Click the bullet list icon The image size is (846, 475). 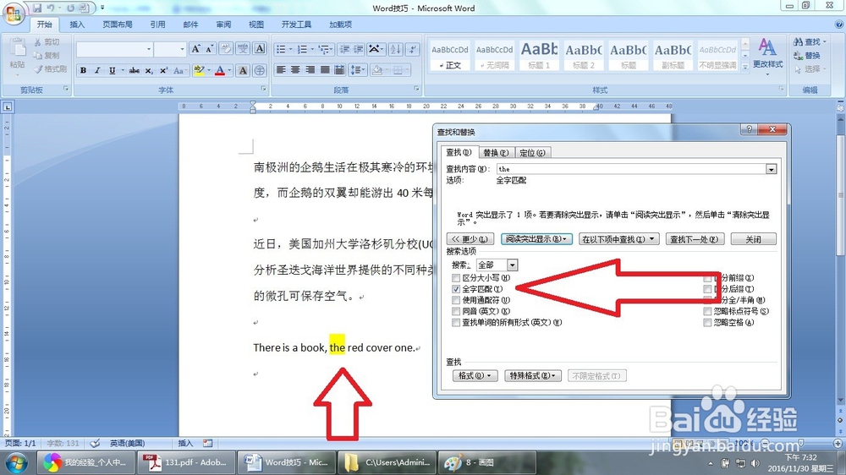click(281, 50)
